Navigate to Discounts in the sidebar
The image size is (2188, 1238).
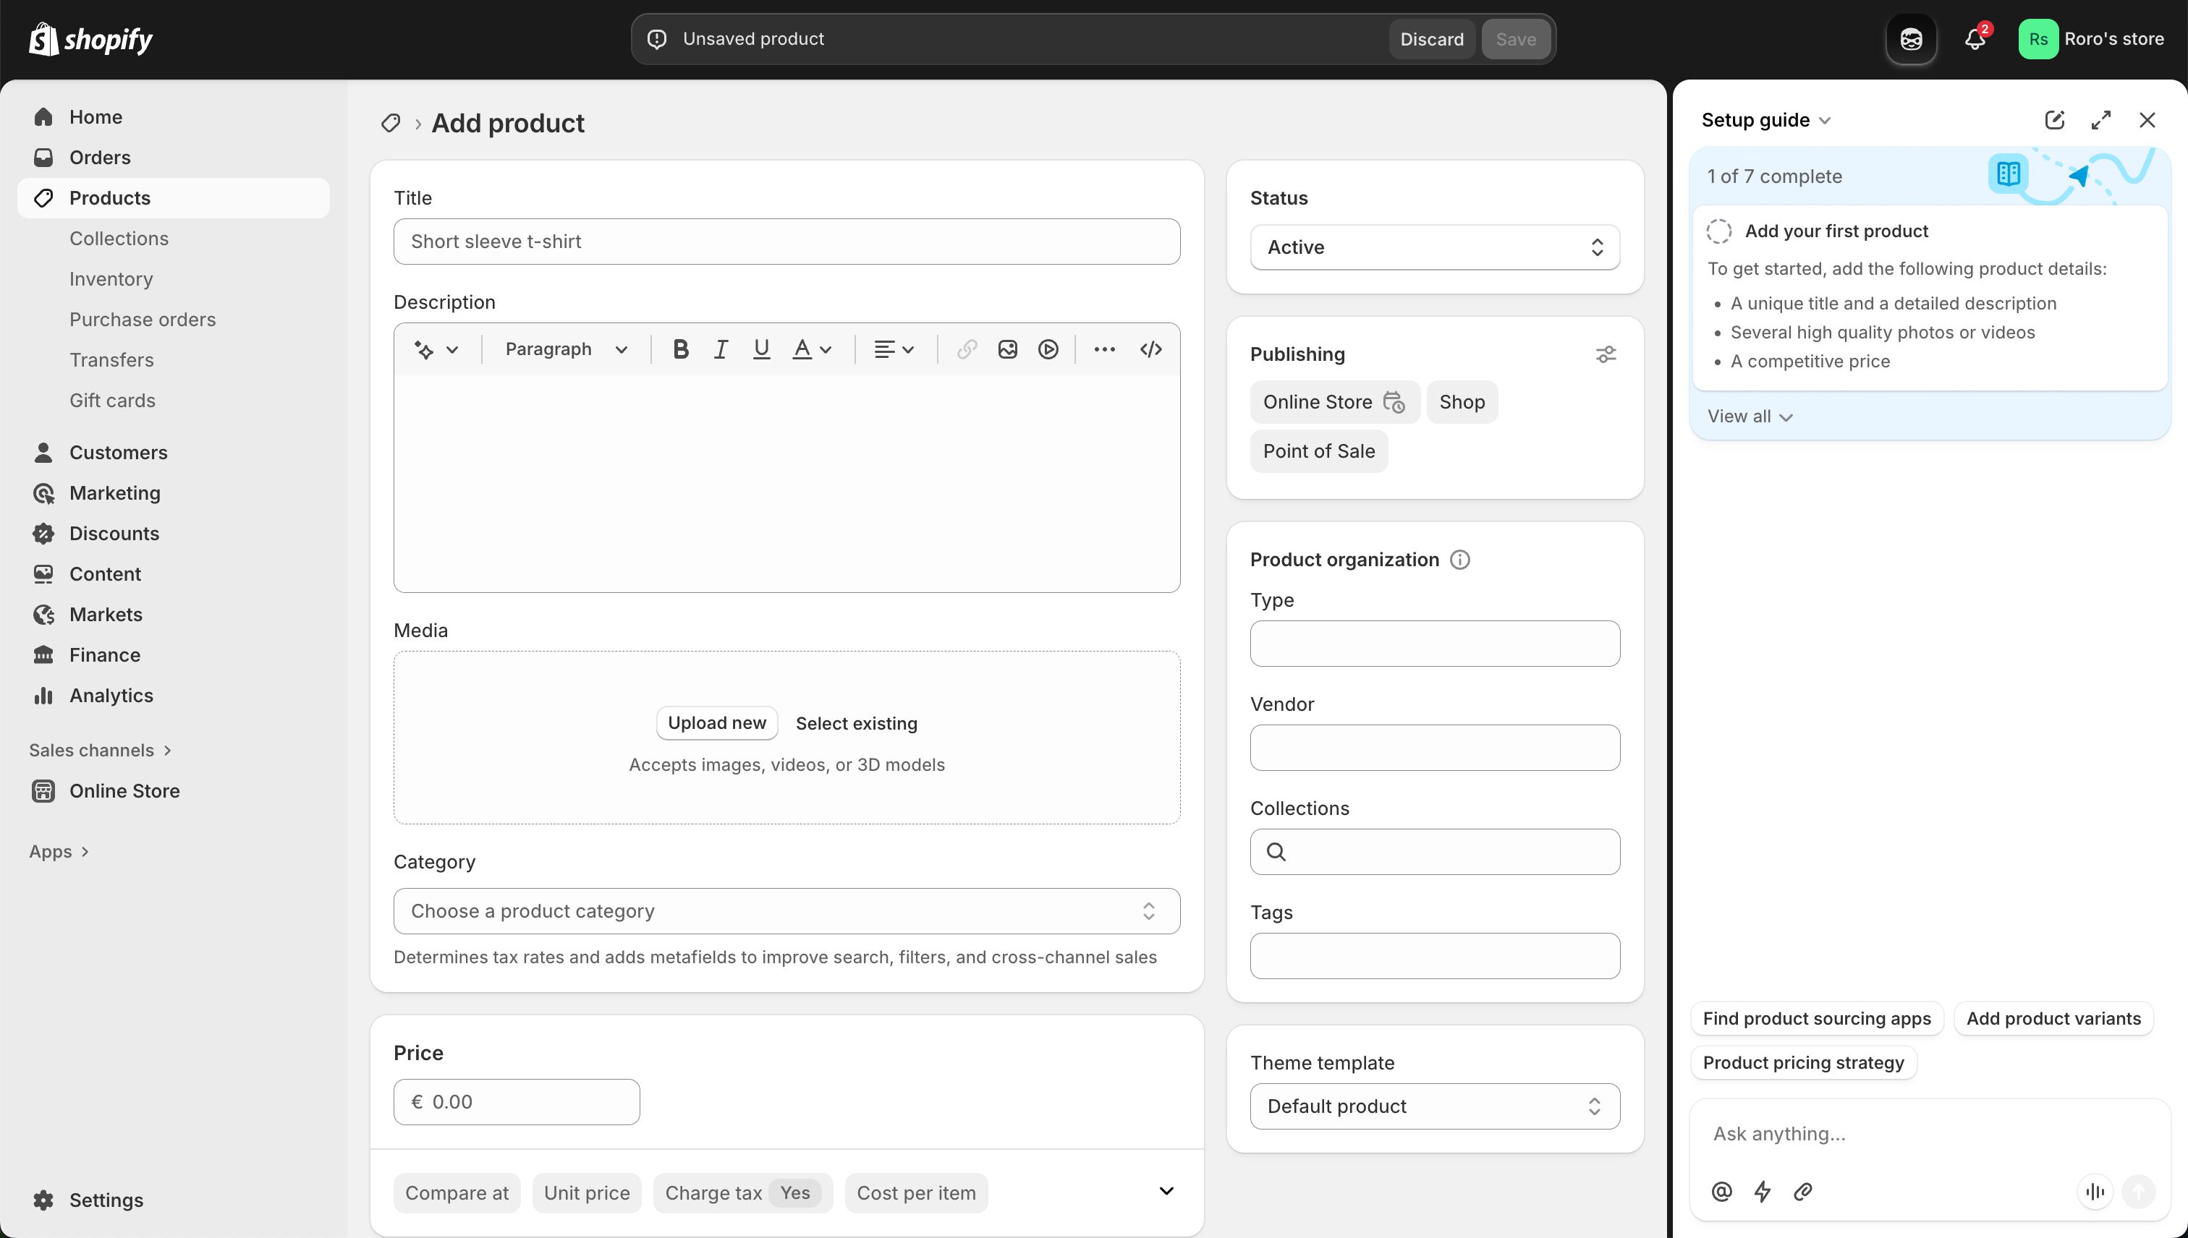pos(115,533)
